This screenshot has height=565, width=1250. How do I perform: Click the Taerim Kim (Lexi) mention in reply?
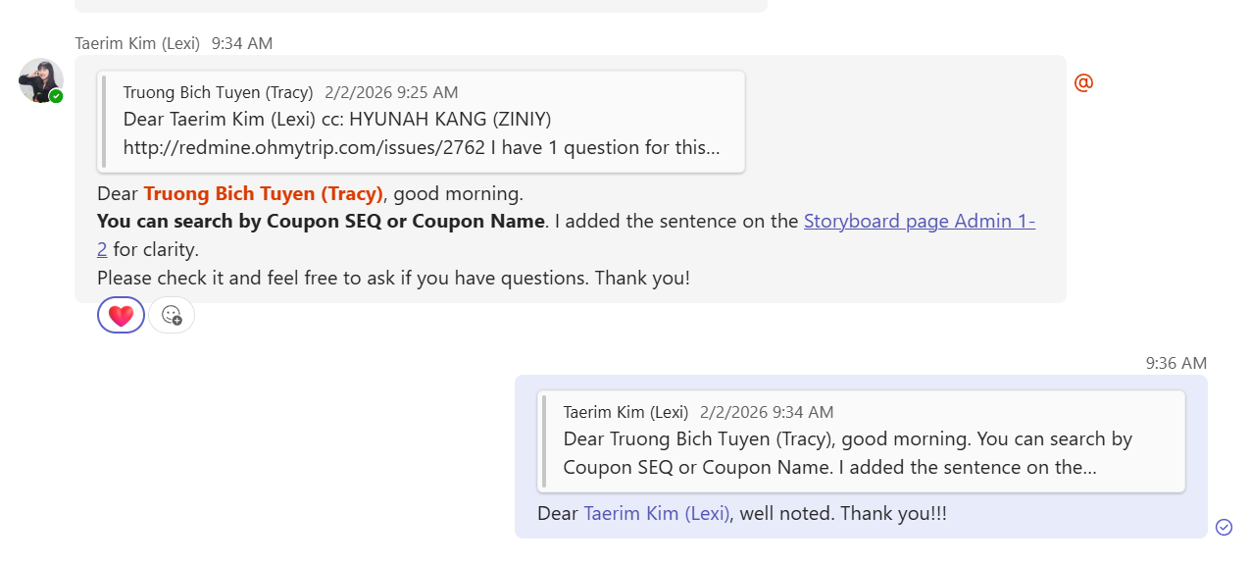coord(656,513)
